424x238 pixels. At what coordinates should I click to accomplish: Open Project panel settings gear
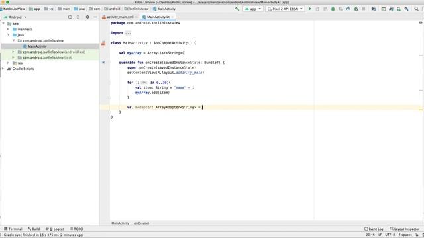[x=87, y=17]
